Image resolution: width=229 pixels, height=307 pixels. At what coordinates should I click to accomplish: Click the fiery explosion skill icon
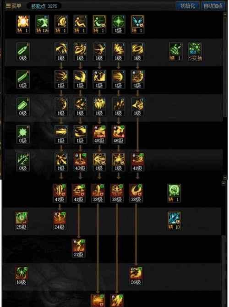pyautogui.click(x=23, y=24)
